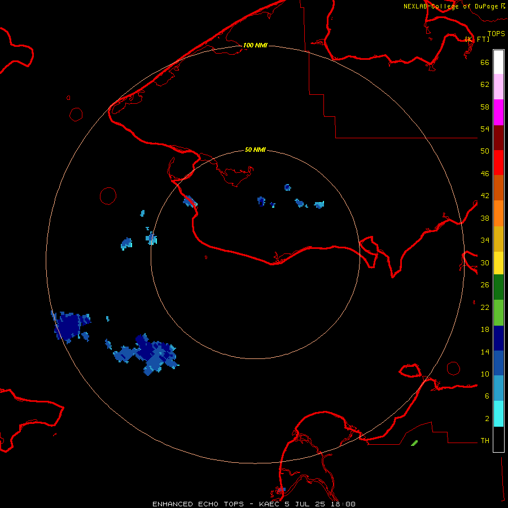
Task: Click the 50 NMI range ring label
Action: coord(255,150)
